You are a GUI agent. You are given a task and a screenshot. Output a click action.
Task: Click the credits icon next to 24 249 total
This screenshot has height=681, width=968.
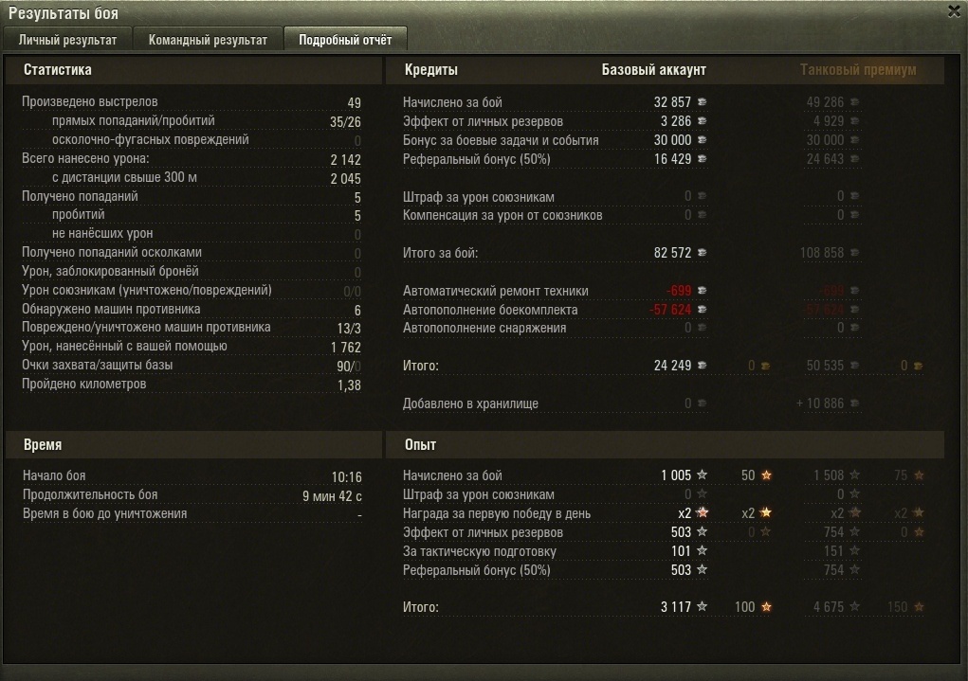[x=702, y=366]
